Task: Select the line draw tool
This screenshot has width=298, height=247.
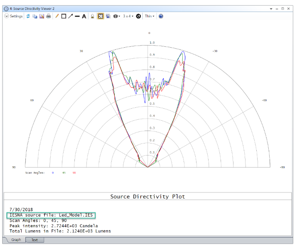Action: 77,16
